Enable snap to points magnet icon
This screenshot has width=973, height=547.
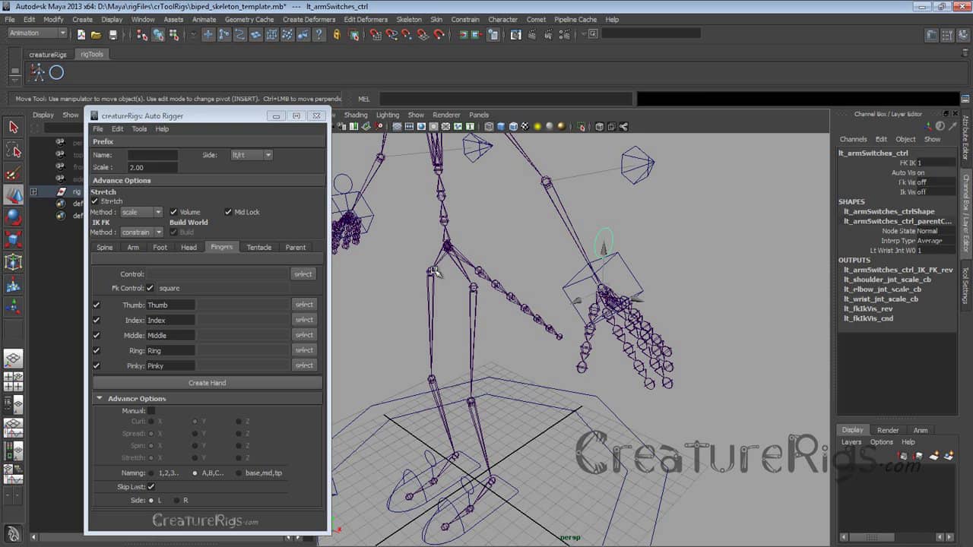click(407, 34)
